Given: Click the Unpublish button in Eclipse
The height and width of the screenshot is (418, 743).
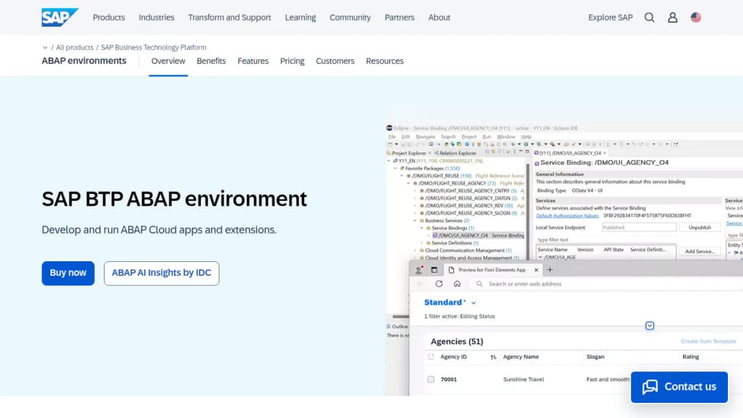Looking at the screenshot, I should pyautogui.click(x=700, y=228).
